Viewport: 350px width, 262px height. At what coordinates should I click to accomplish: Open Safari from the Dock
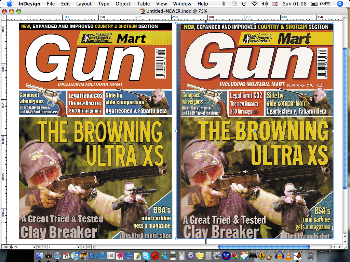pyautogui.click(x=57, y=256)
